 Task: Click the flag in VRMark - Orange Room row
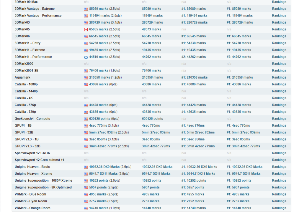[86, 208]
